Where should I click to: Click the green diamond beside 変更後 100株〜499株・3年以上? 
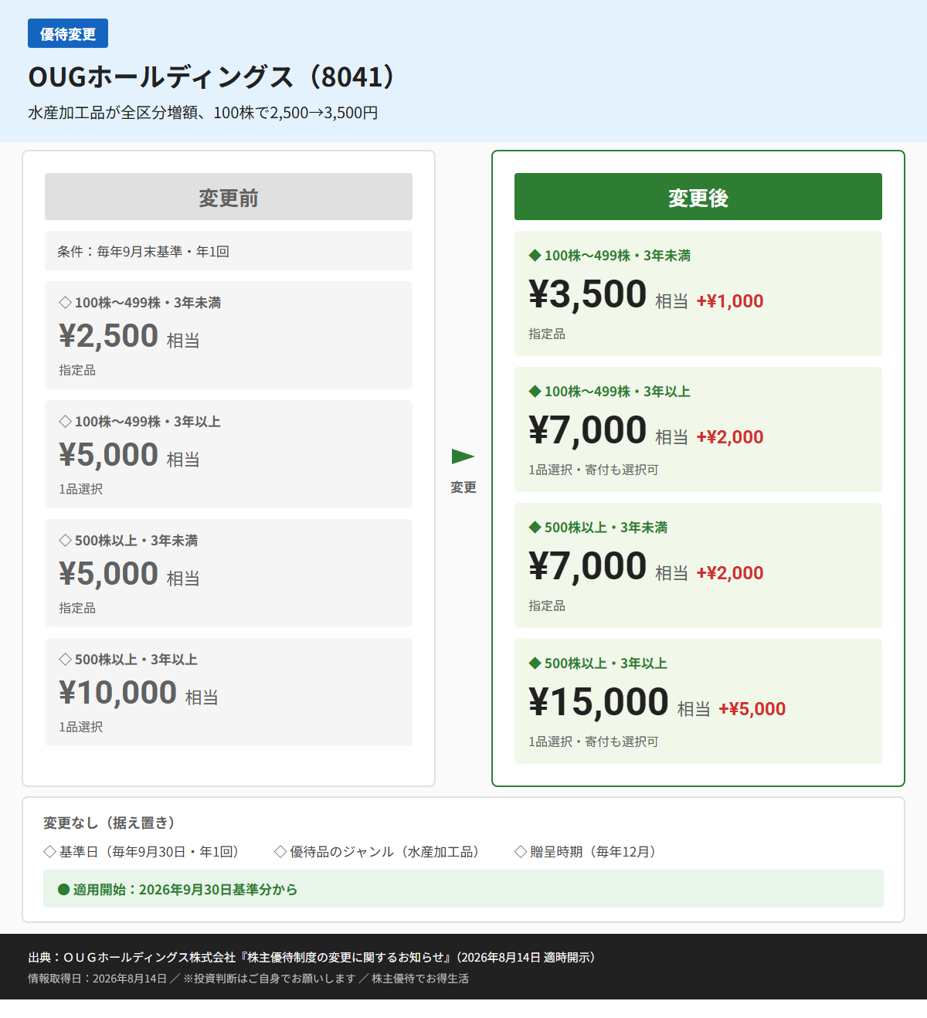[x=535, y=392]
